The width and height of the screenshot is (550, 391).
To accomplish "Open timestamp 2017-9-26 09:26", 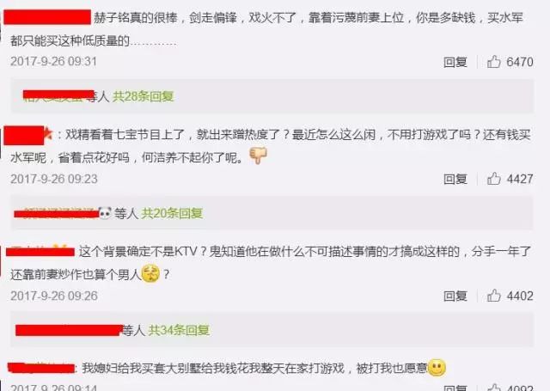I will 53,296.
